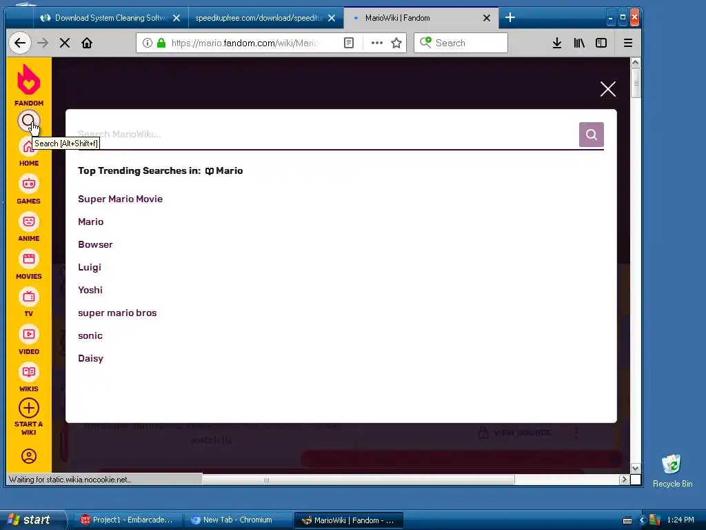Viewport: 706px width, 530px height.
Task: Click the Fandom flame logo
Action: point(29,79)
